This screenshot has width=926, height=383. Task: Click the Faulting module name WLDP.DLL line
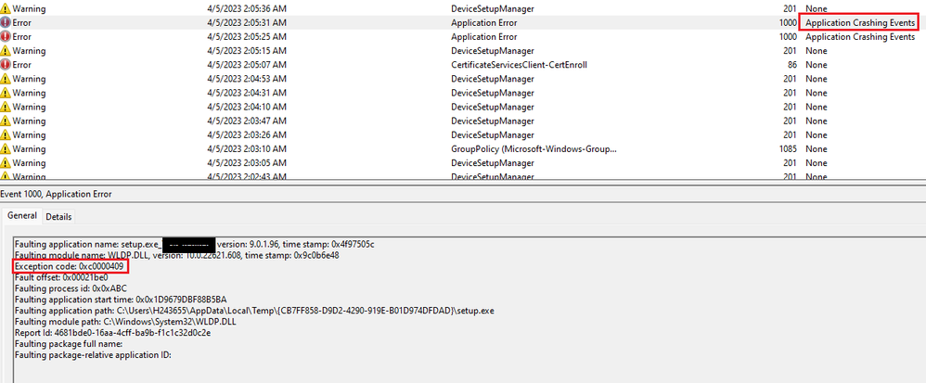(x=176, y=256)
